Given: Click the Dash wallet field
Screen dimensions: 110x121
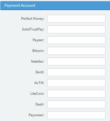Looking at the screenshot, I should tap(76, 104).
